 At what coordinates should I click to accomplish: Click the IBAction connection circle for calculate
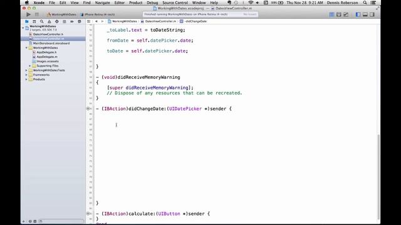tap(88, 214)
